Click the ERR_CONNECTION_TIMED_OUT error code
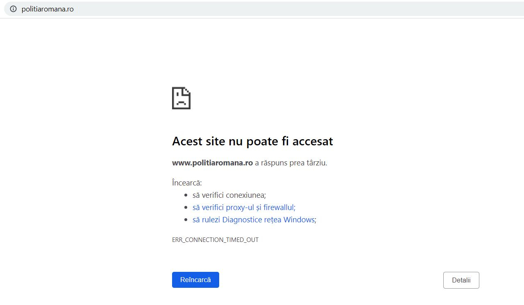The image size is (524, 305). tap(215, 239)
